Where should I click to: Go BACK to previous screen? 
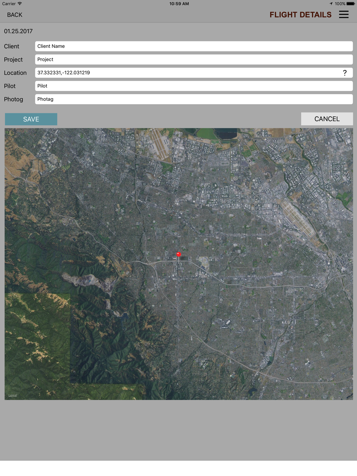(15, 15)
